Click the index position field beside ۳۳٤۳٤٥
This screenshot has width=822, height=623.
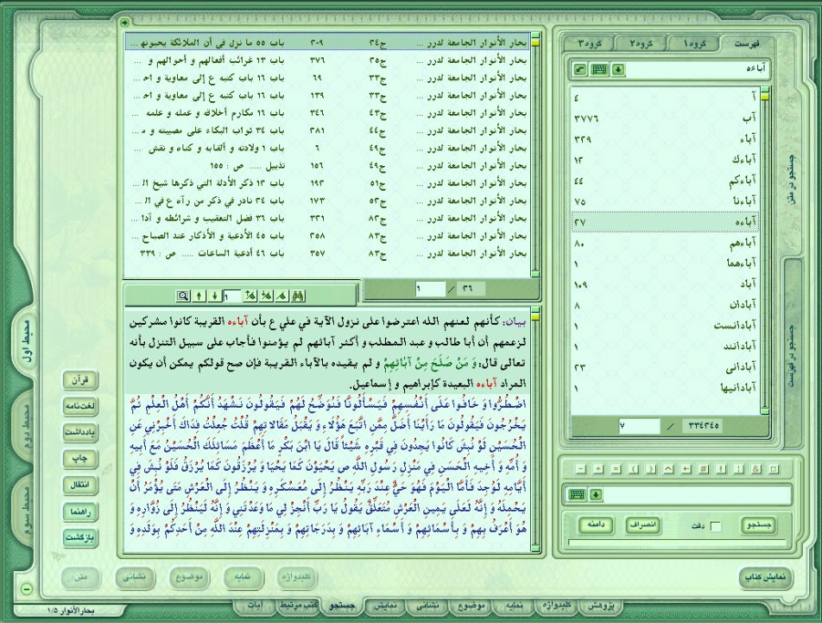pos(639,425)
